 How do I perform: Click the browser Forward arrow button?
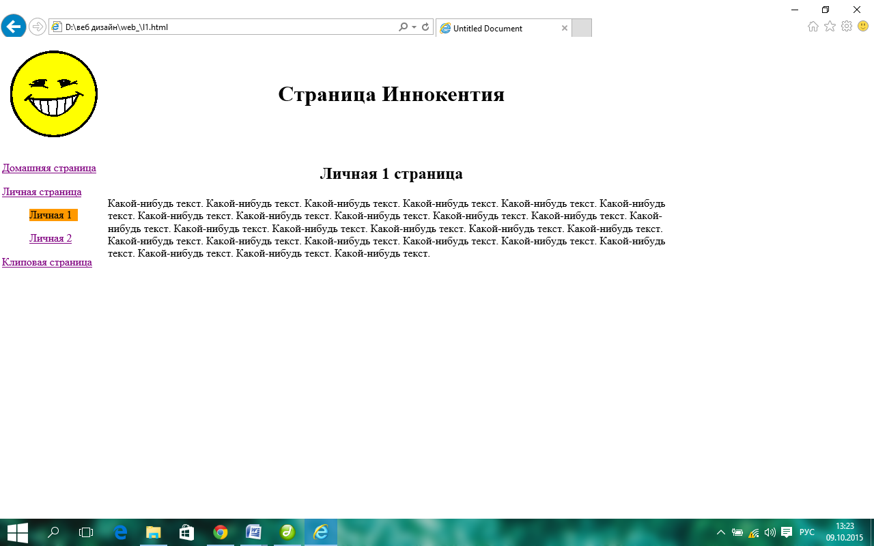(x=38, y=27)
